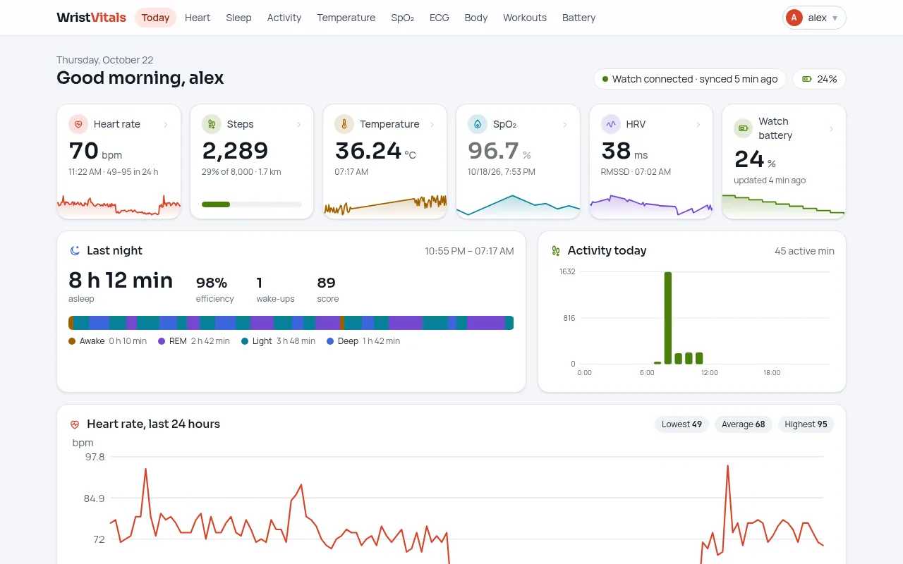Click the Lowest 49 badge

click(x=682, y=424)
